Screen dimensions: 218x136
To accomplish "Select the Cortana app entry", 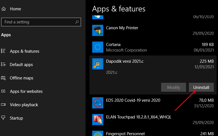I will pyautogui.click(x=153, y=47).
